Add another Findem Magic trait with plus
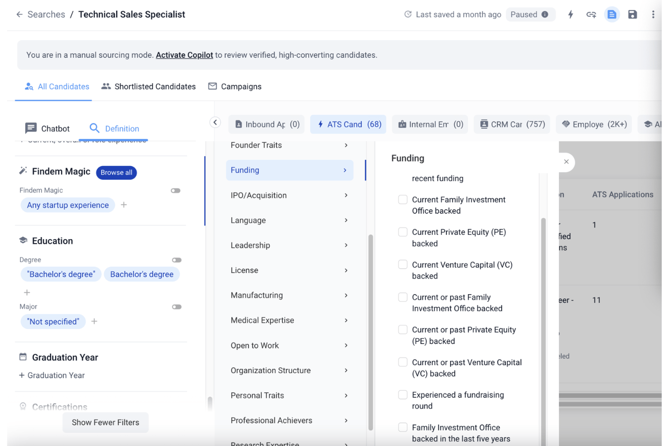669x446 pixels. pyautogui.click(x=124, y=205)
